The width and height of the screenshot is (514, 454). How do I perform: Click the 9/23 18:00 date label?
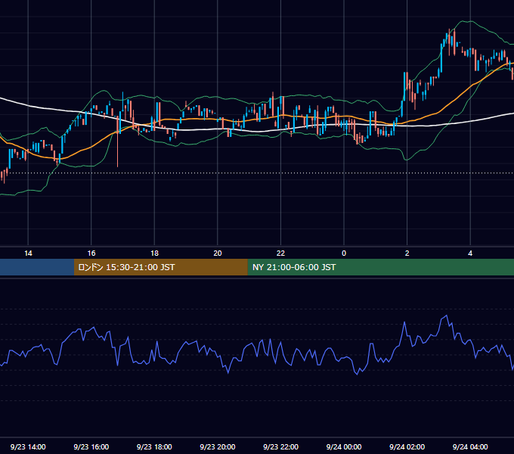coord(154,446)
